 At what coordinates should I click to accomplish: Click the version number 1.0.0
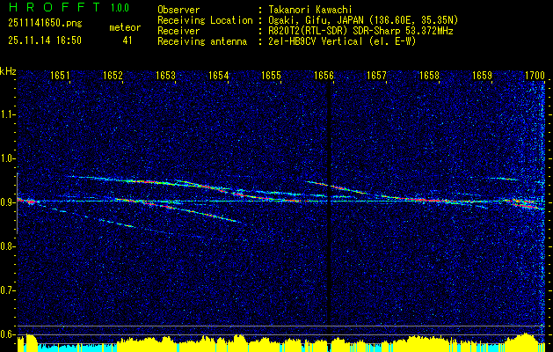(120, 8)
